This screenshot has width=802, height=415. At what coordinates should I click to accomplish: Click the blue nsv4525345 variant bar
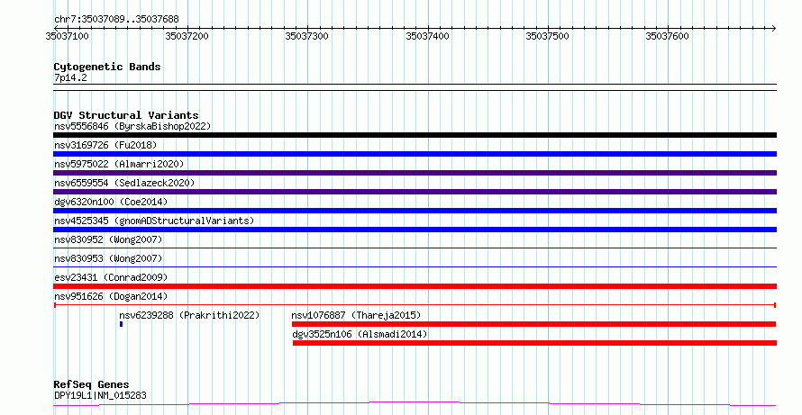[x=415, y=230]
